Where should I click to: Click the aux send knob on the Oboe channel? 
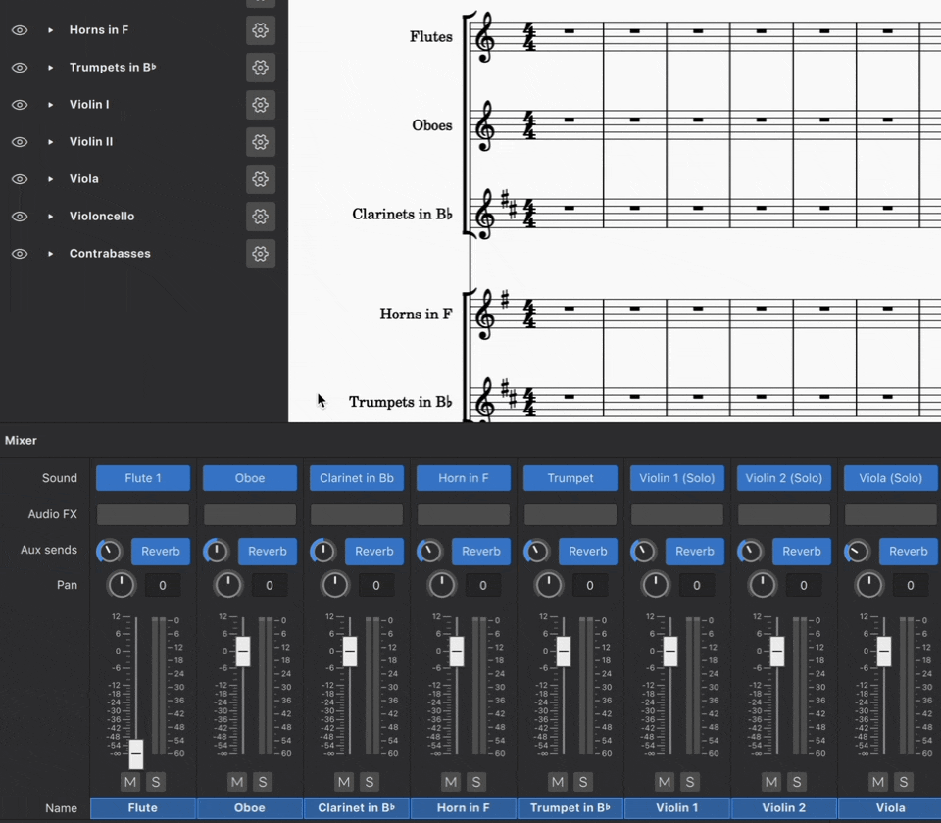click(x=216, y=551)
